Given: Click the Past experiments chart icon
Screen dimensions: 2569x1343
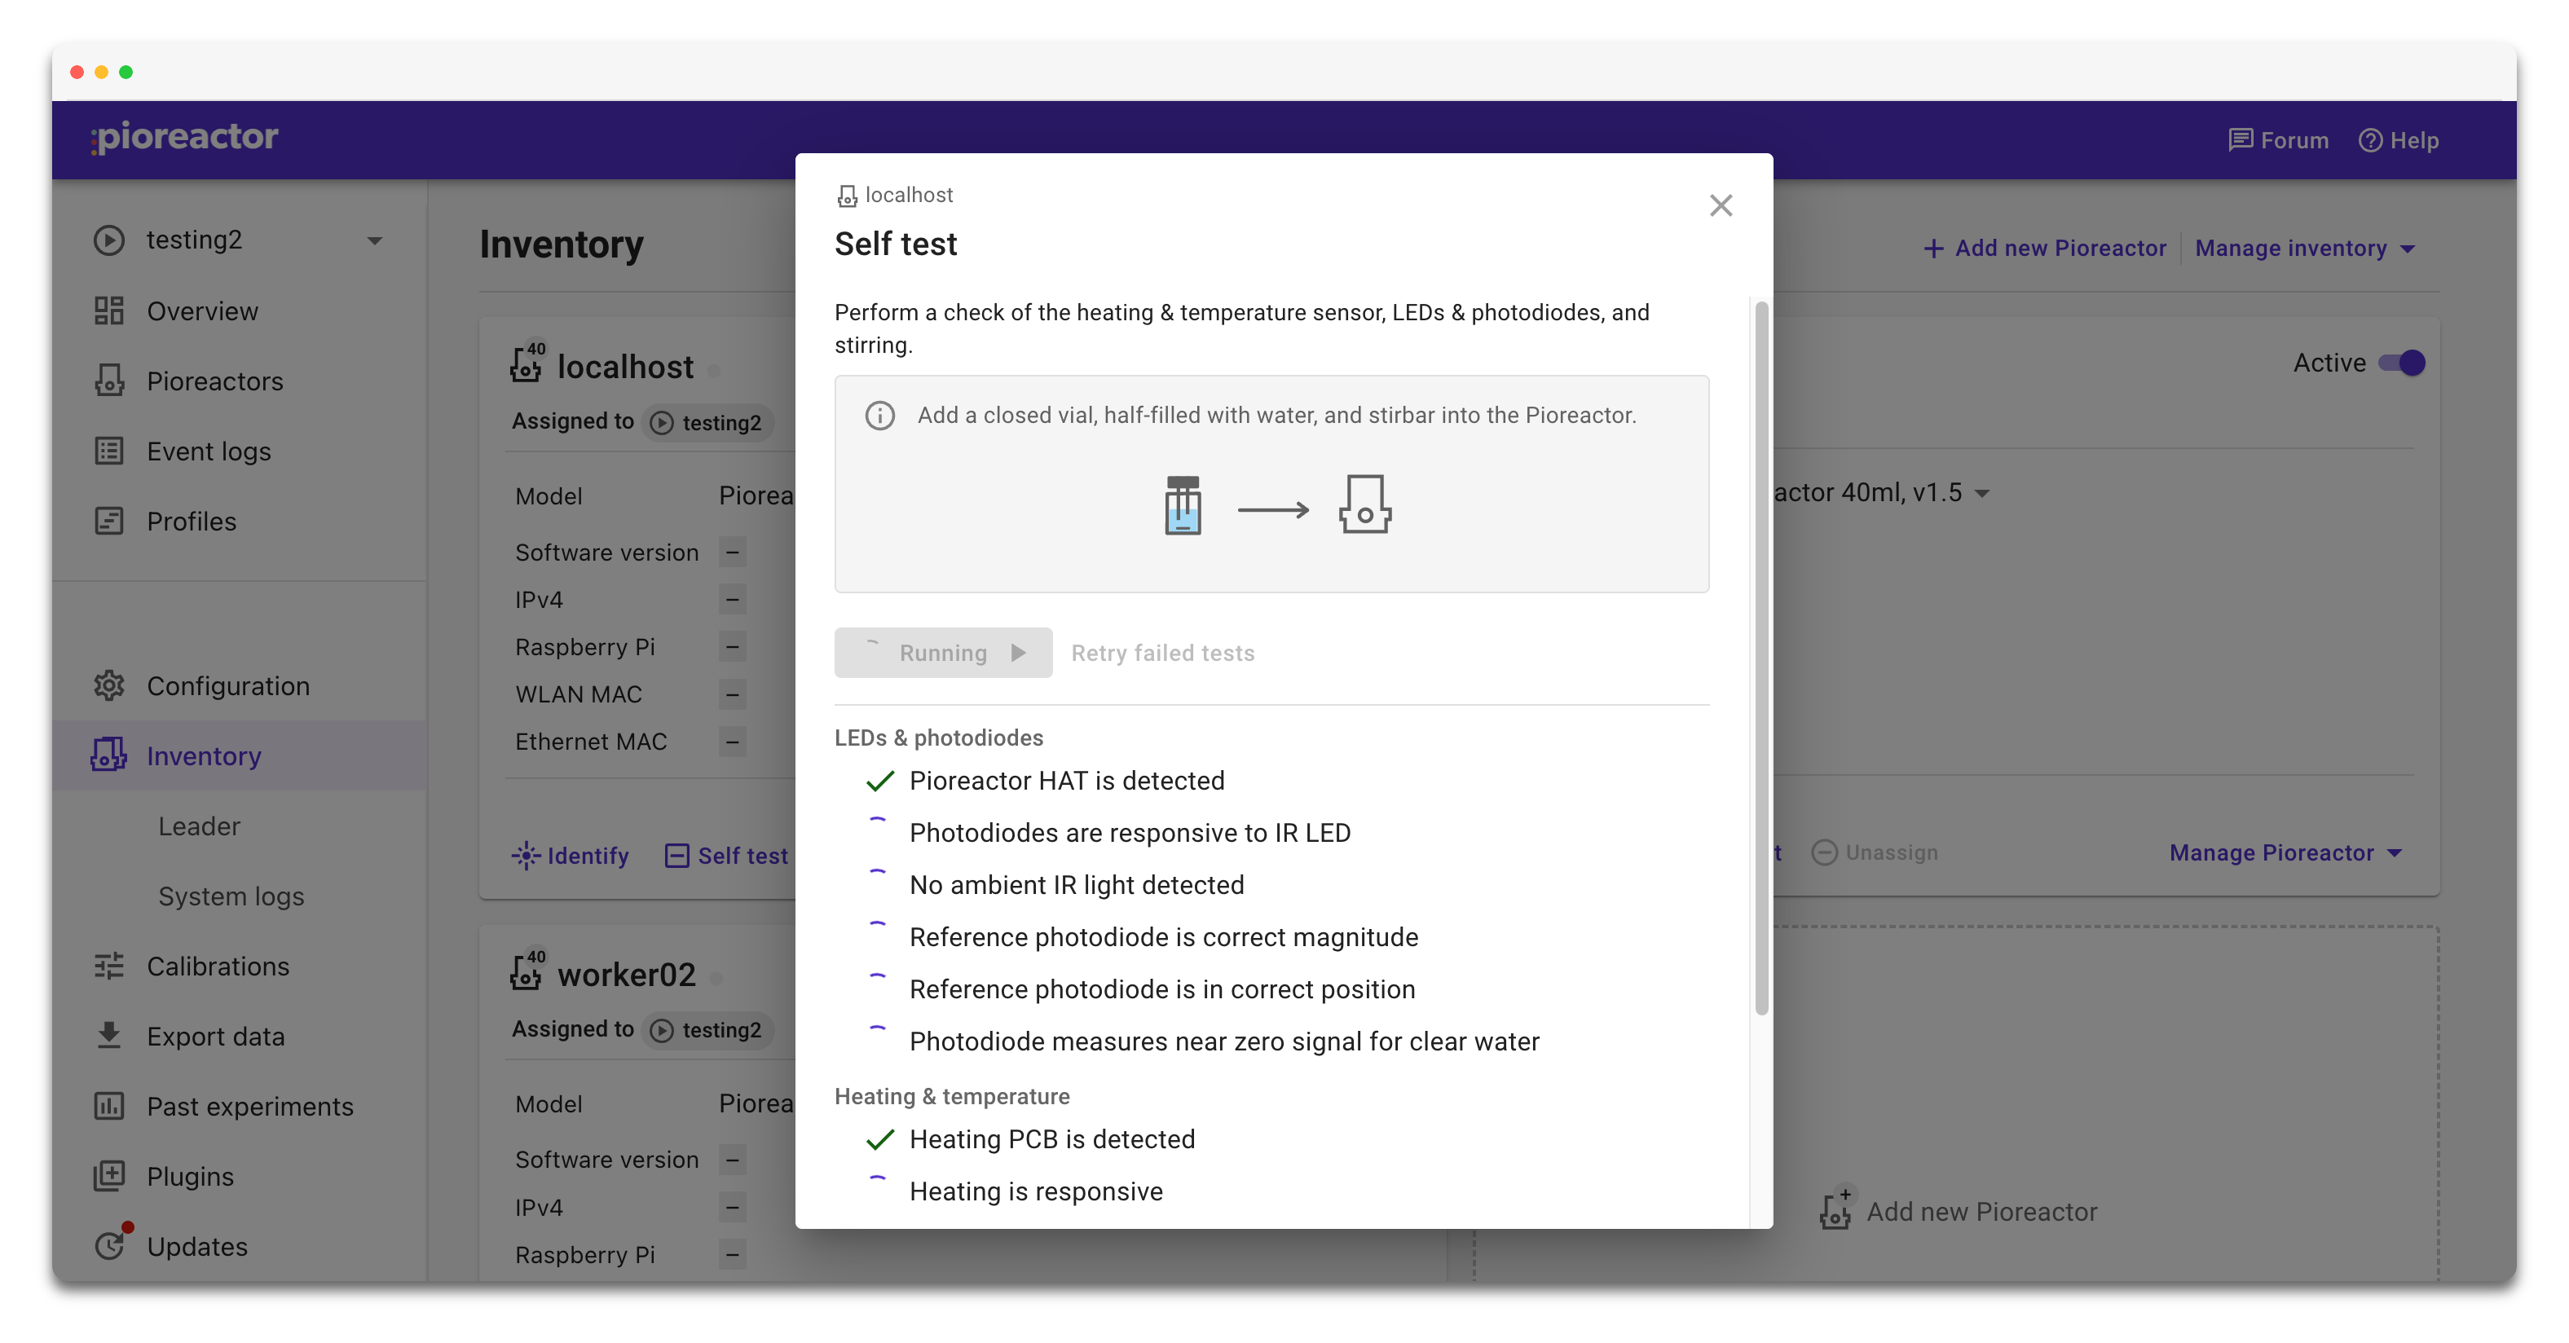Looking at the screenshot, I should [108, 1106].
